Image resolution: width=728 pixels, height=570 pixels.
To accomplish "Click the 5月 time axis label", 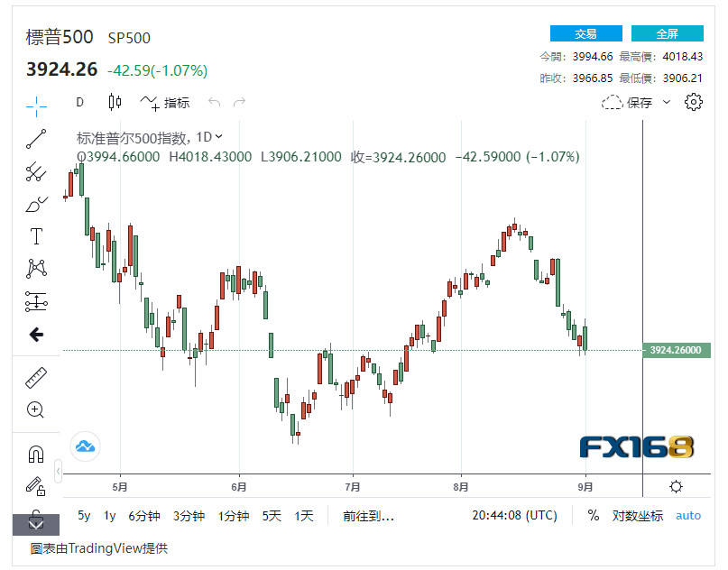I will coord(120,486).
